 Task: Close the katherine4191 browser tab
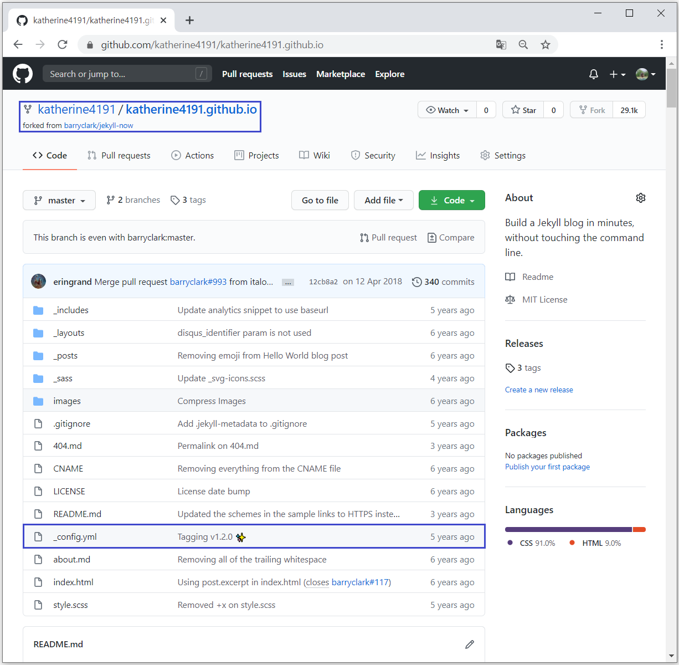click(163, 21)
